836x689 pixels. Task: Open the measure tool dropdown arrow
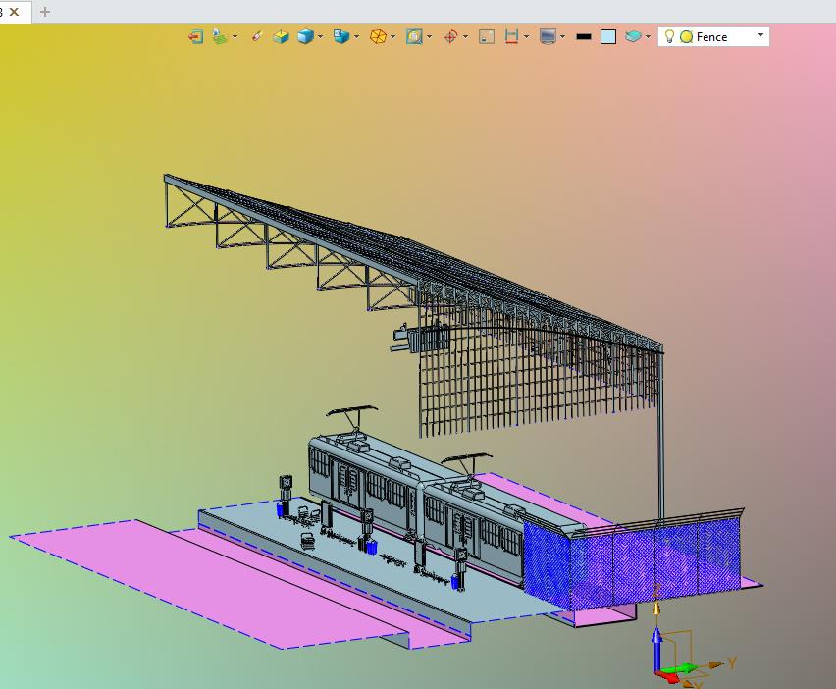click(x=526, y=36)
